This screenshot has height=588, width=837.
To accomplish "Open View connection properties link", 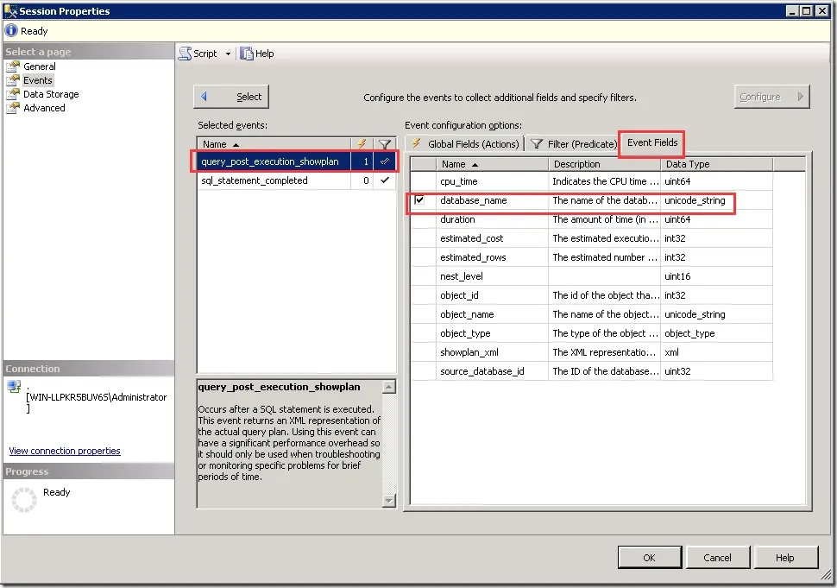I will (x=65, y=451).
